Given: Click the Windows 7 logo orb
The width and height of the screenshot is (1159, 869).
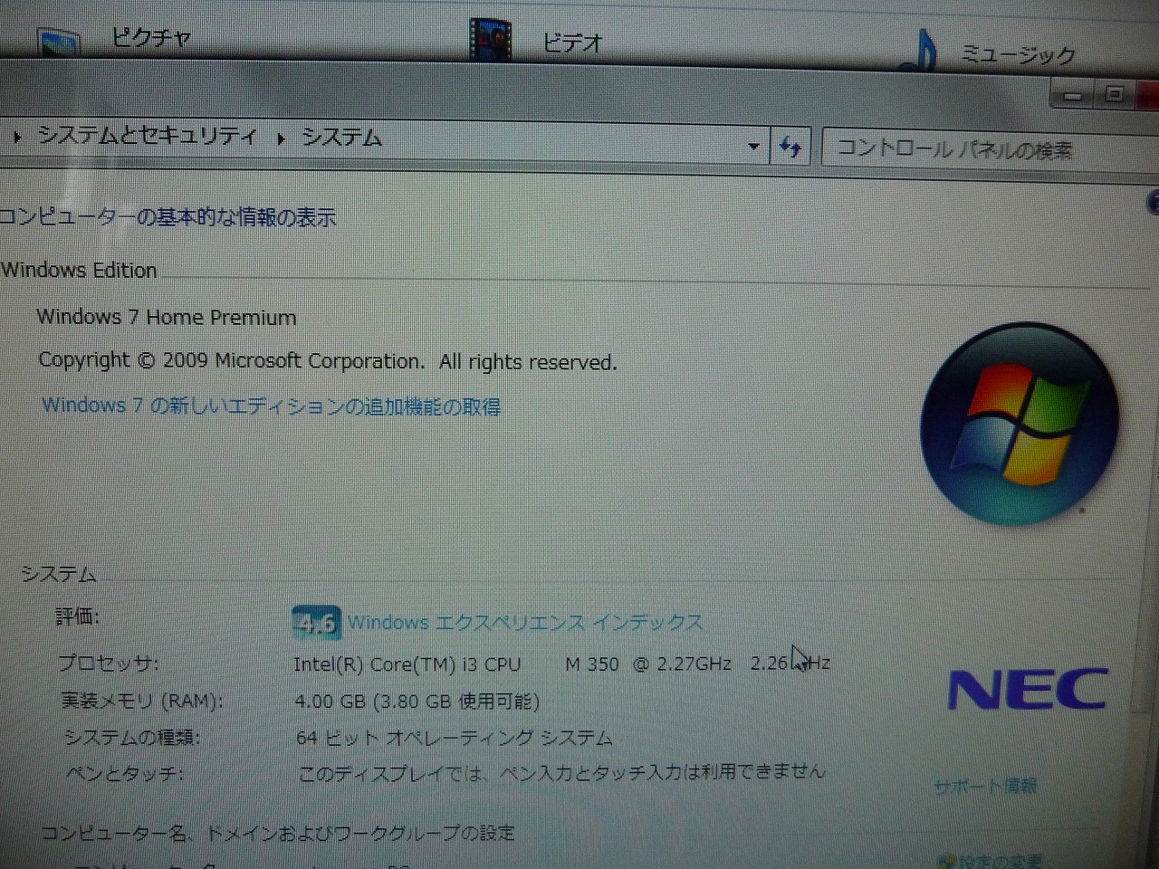Looking at the screenshot, I should pos(1020,424).
